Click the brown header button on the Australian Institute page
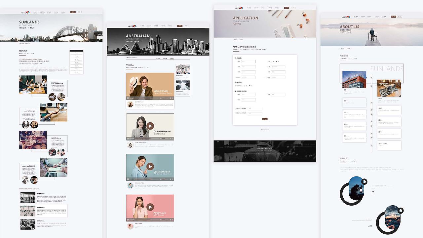The height and width of the screenshot is (238, 423). [180, 26]
